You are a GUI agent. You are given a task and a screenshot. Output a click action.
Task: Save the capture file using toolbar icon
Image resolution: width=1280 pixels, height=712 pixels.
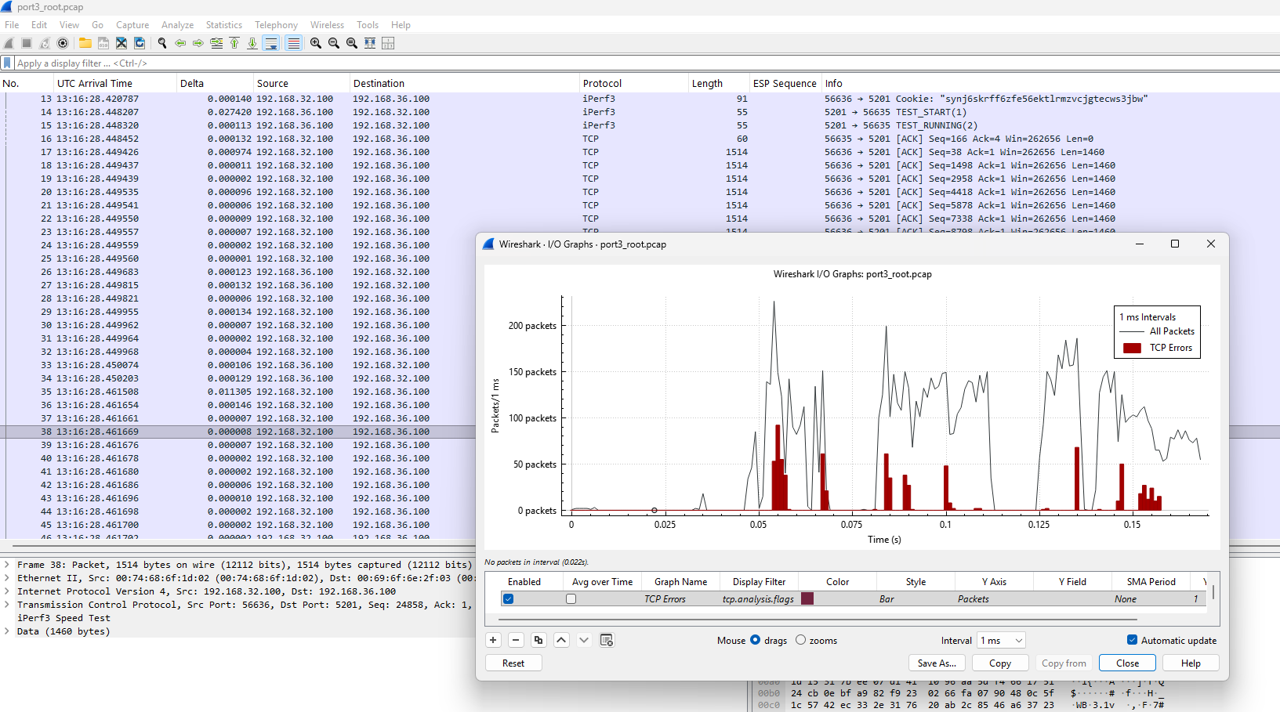(103, 43)
